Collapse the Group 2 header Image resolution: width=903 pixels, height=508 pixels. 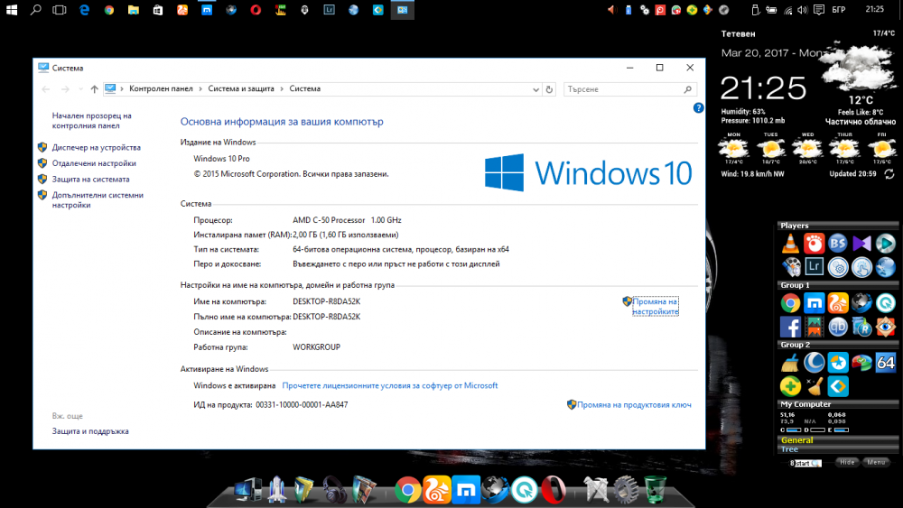point(837,345)
